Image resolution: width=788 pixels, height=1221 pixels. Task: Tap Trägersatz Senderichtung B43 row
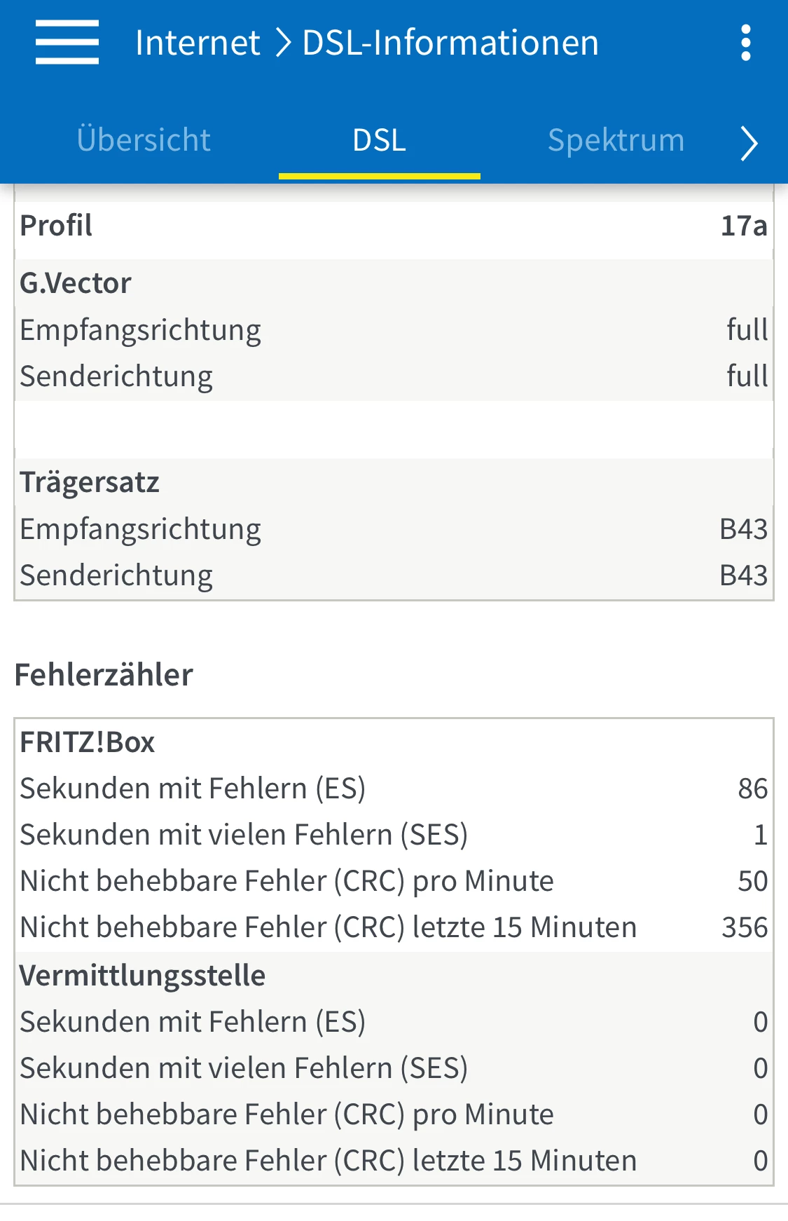point(394,575)
